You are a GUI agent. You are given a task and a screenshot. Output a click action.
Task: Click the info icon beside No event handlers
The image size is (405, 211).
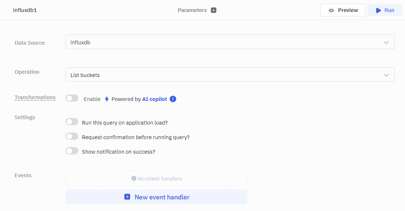(134, 179)
